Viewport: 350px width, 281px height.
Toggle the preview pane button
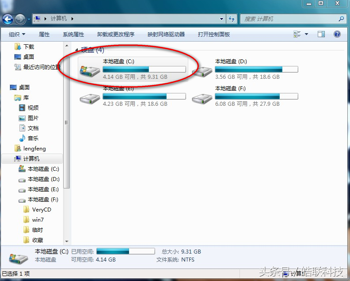321,34
